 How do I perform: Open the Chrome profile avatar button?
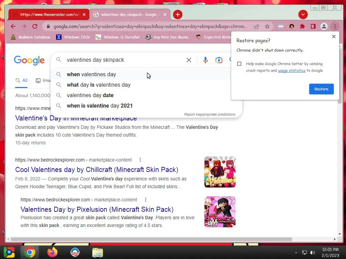(324, 26)
